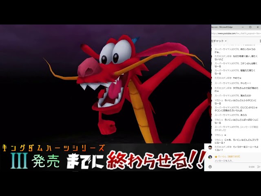This screenshot has width=261, height=196.
Task: Click the message やめてw
Action: pyautogui.click(x=237, y=78)
